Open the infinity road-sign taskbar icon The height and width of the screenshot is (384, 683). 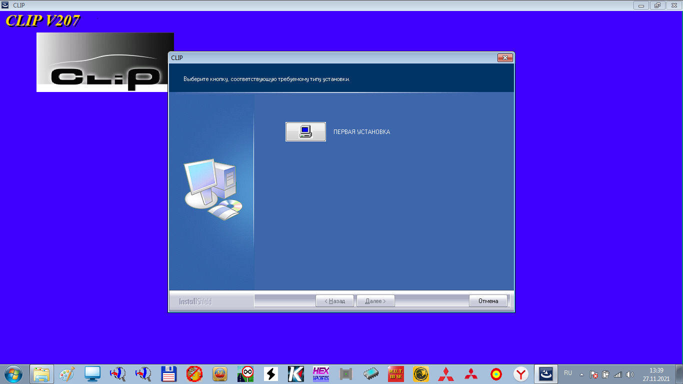tap(245, 373)
